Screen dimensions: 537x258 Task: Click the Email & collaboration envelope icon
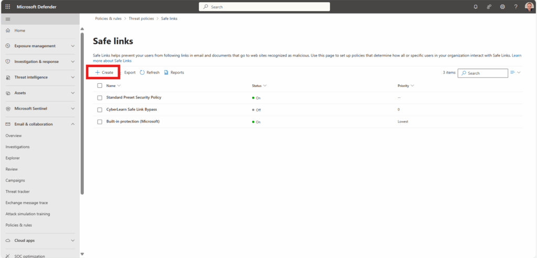coord(8,125)
